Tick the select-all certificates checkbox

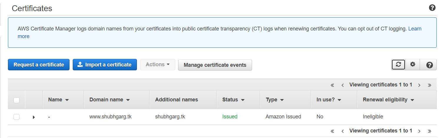[16, 100]
